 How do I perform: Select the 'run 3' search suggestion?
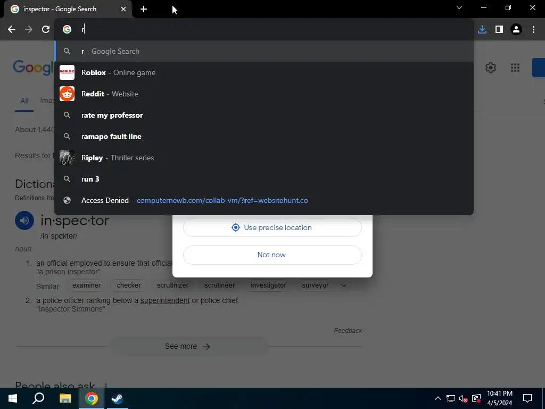(x=264, y=179)
